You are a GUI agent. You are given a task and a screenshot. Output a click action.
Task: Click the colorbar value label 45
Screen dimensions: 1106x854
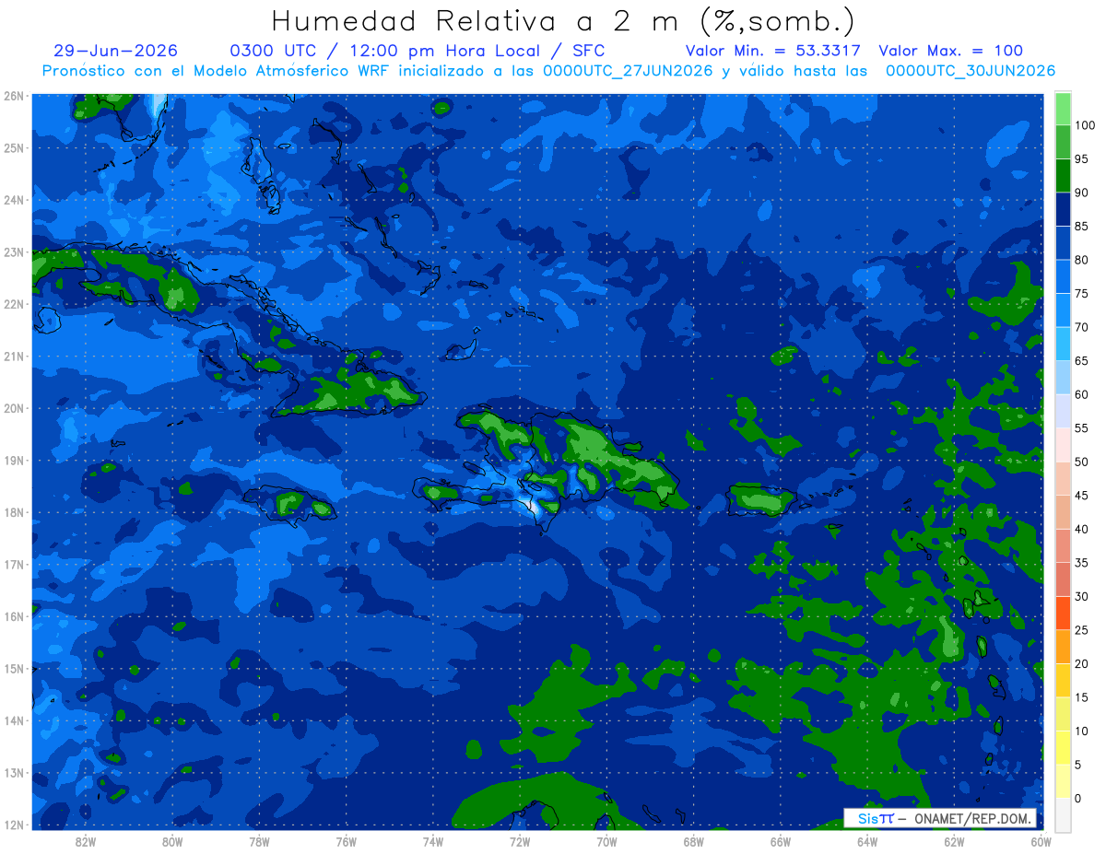coord(1081,496)
